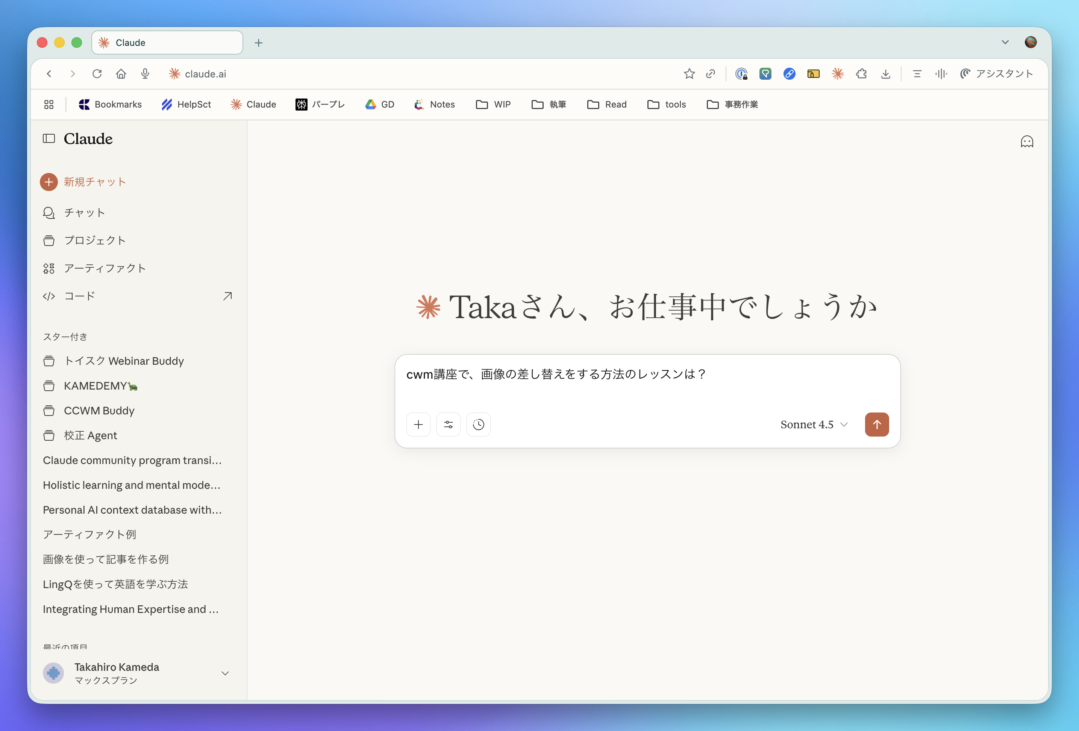Open the search and tools sliders icon
Screen dimensions: 1079x731
pos(449,425)
